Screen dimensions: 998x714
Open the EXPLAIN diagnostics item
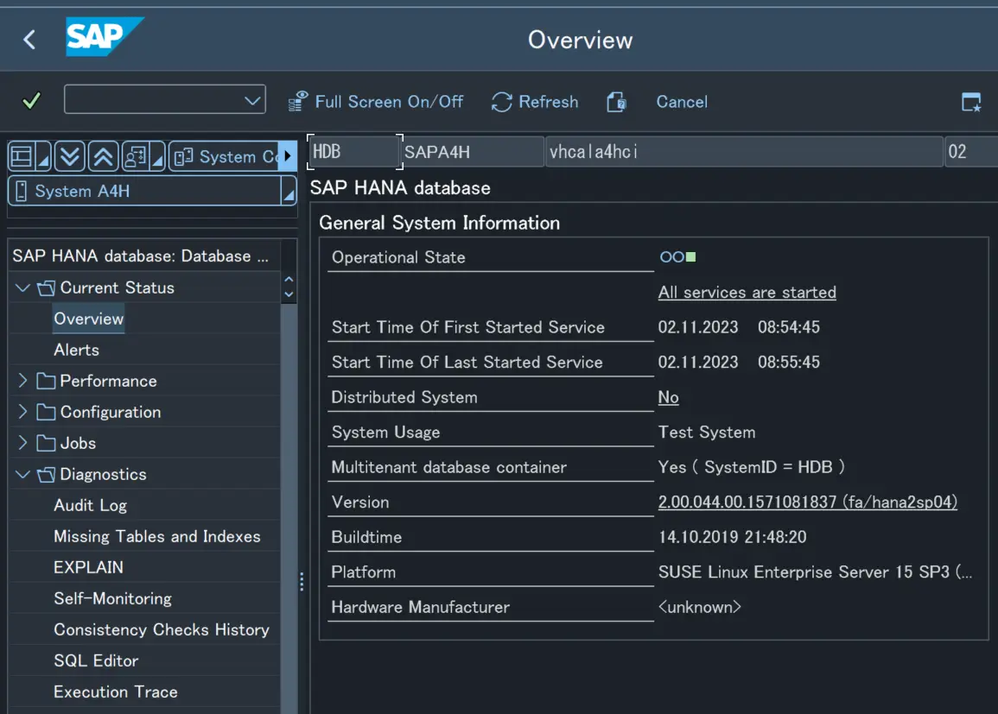88,568
